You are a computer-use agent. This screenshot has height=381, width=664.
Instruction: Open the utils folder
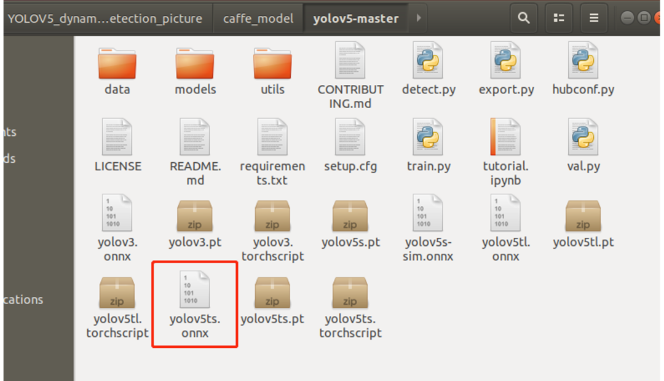coord(272,63)
